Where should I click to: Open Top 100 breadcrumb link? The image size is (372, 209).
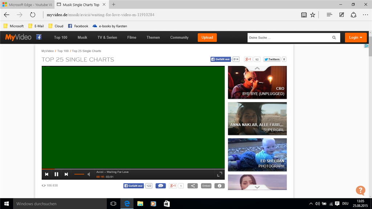point(63,51)
